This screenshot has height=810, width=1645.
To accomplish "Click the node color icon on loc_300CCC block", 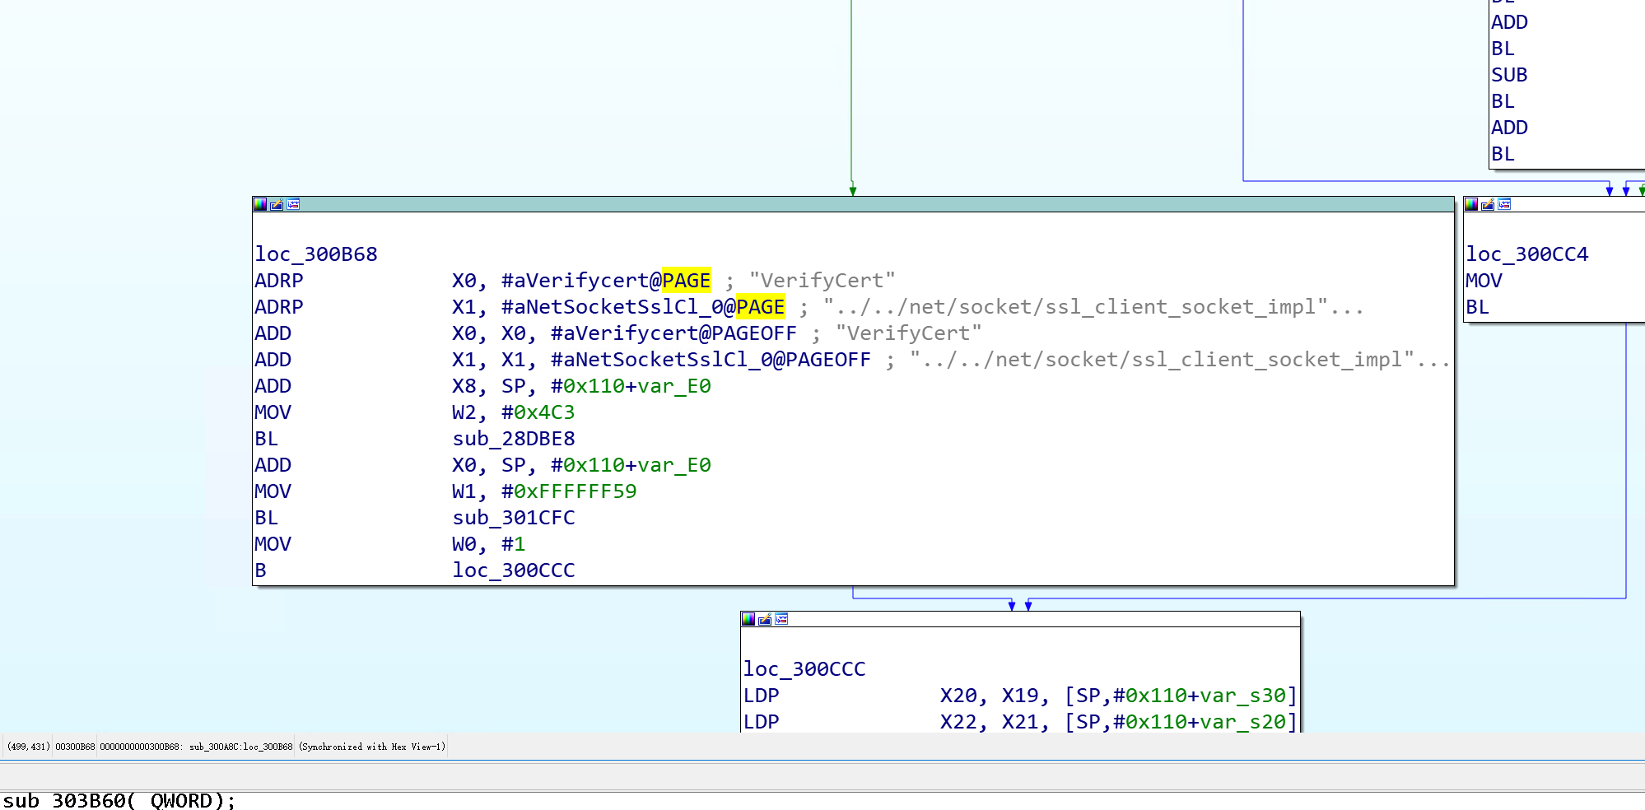I will (x=748, y=619).
